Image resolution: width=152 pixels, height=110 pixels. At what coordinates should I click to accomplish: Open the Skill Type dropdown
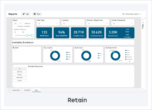click(x=48, y=24)
